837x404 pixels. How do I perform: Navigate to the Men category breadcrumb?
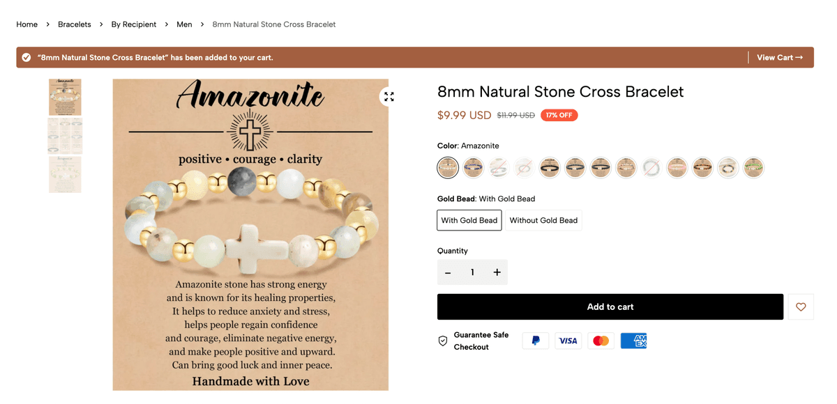coord(184,24)
